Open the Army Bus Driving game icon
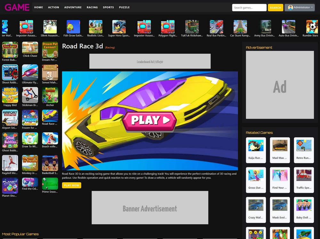Image resolution: width=320 pixels, height=239 pixels. (x=265, y=27)
